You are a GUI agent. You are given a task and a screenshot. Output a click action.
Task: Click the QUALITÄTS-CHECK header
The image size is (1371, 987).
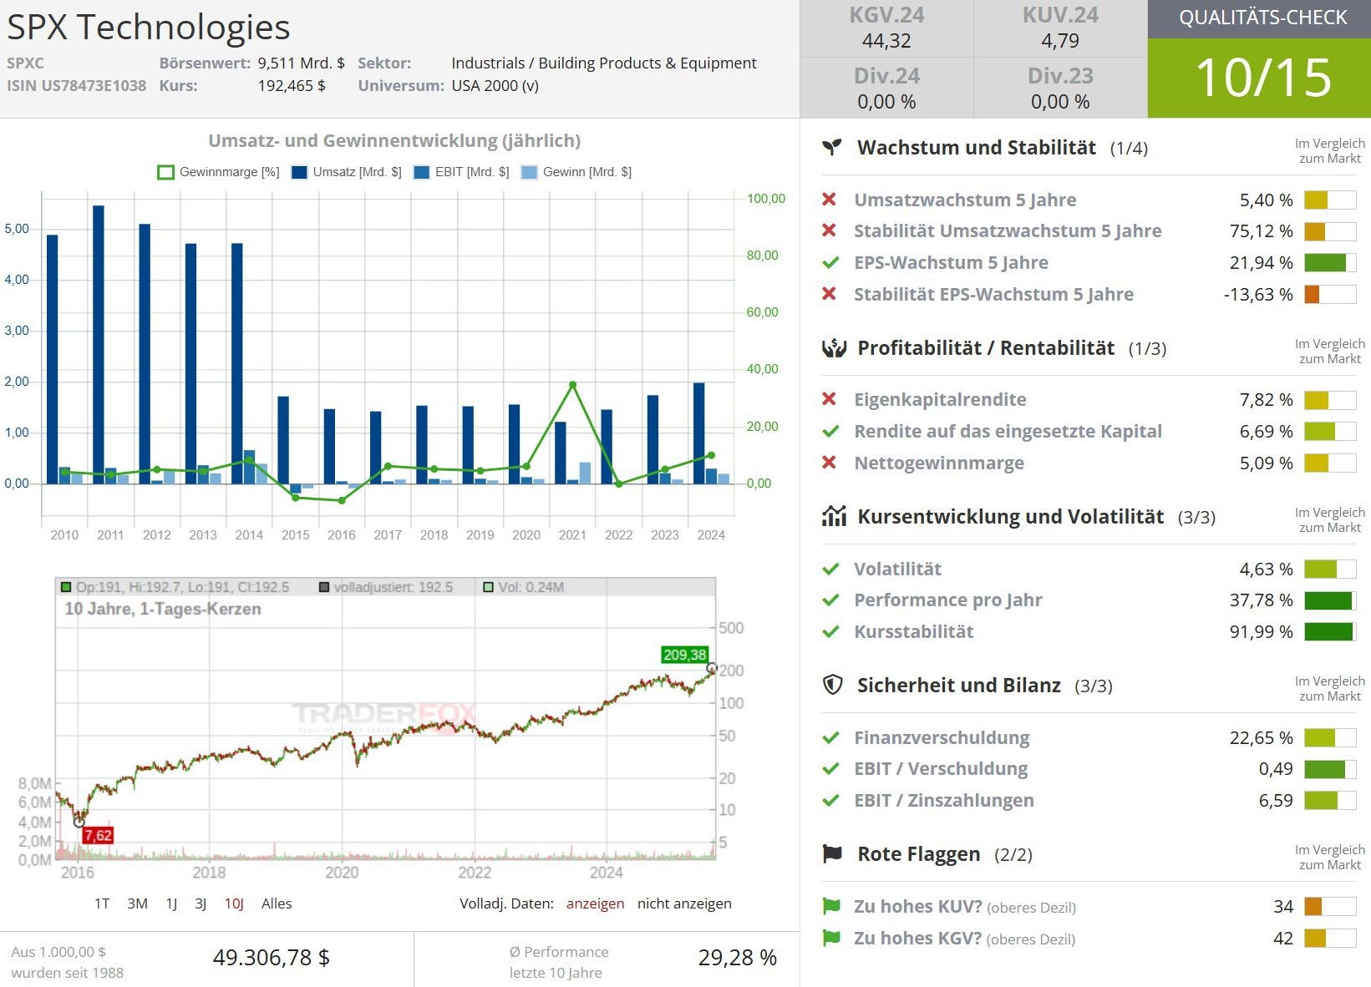tap(1259, 18)
